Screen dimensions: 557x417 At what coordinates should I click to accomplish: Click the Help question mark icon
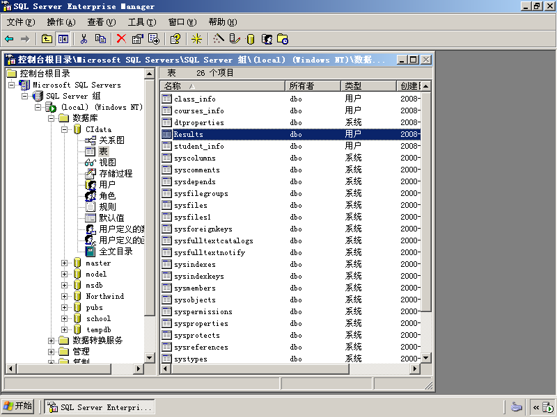175,39
